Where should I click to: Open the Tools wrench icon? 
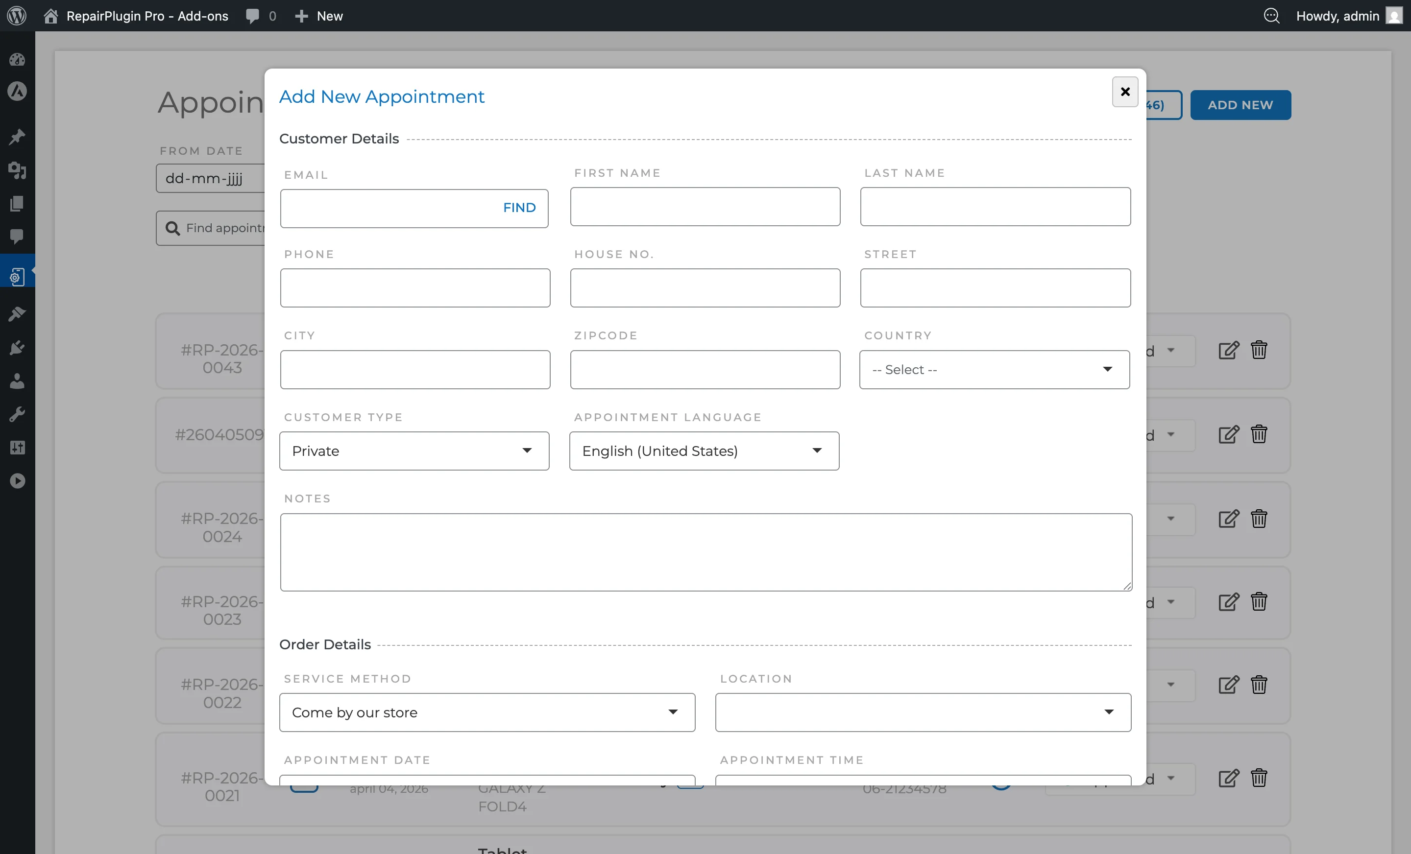point(17,414)
